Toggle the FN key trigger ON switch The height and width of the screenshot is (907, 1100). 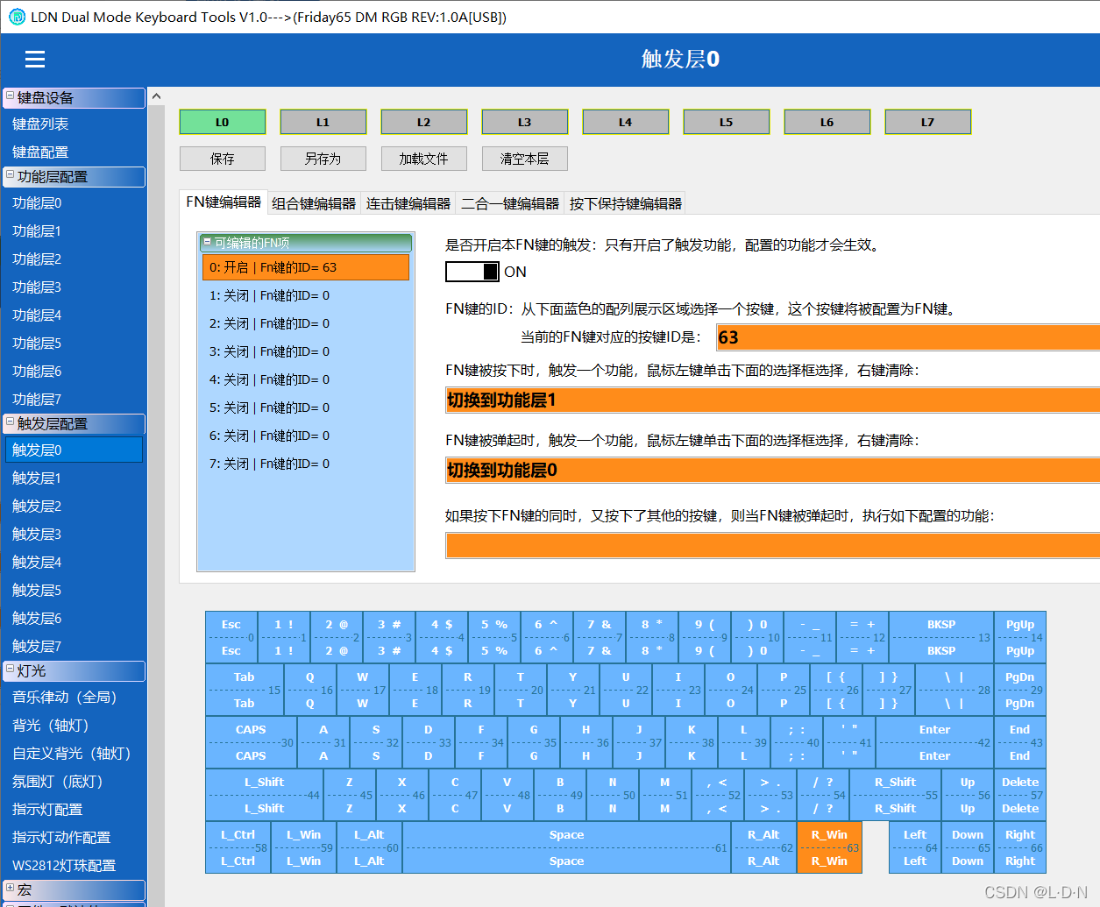[472, 272]
